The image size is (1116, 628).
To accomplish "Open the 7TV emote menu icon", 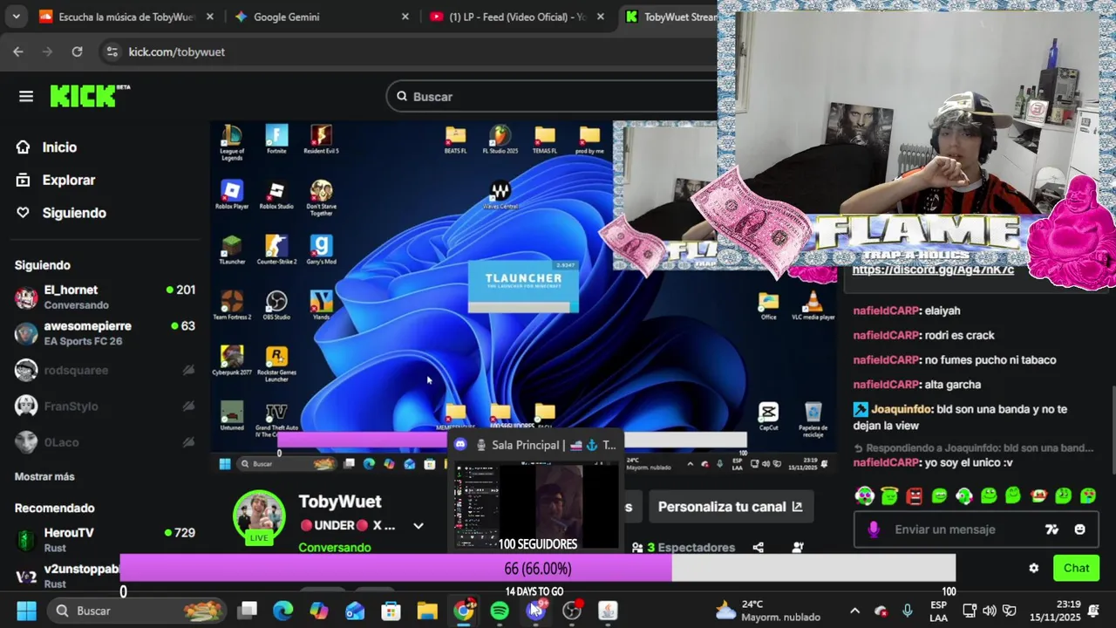I will pyautogui.click(x=1051, y=529).
